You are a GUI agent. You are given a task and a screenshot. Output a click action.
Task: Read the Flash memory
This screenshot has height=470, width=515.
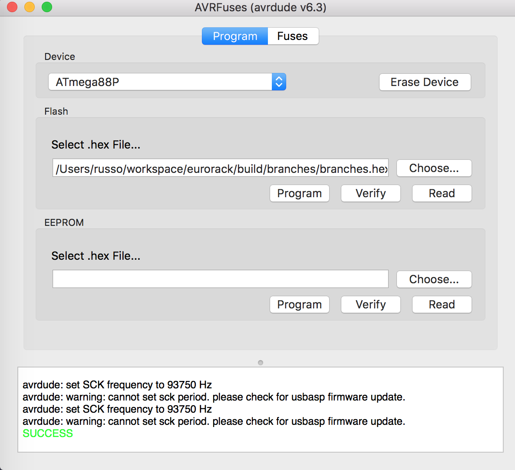[x=442, y=193]
